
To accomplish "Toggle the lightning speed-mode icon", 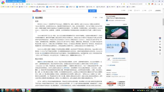I will coord(121,4).
